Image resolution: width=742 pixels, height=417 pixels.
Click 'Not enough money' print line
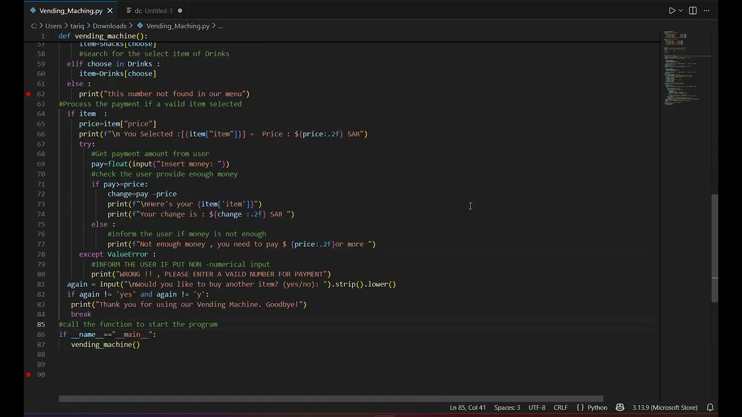click(x=241, y=244)
